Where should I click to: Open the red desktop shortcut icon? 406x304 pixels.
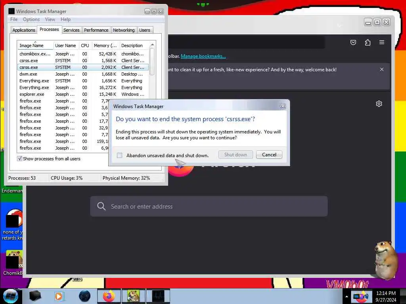tap(13, 218)
